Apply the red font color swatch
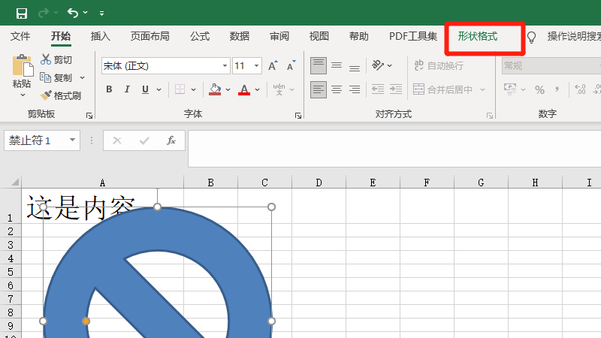This screenshot has width=601, height=338. (244, 90)
